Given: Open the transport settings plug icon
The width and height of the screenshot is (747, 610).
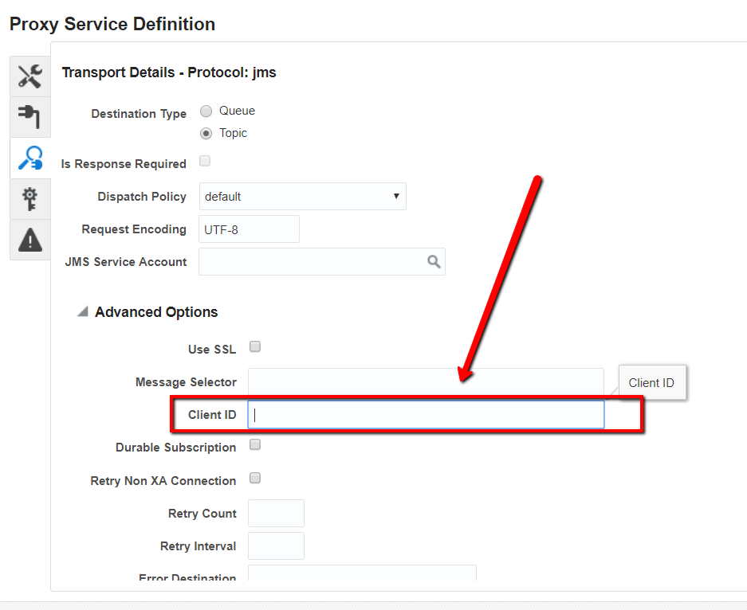Looking at the screenshot, I should [29, 116].
